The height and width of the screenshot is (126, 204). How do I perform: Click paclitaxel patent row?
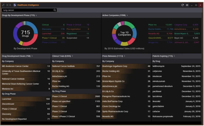click(x=177, y=91)
